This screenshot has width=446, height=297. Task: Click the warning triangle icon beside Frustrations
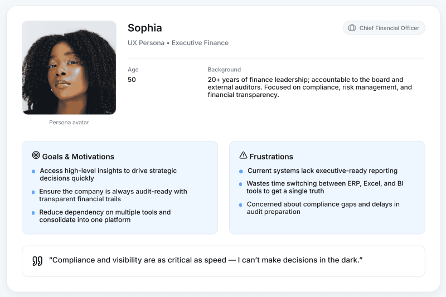click(243, 156)
